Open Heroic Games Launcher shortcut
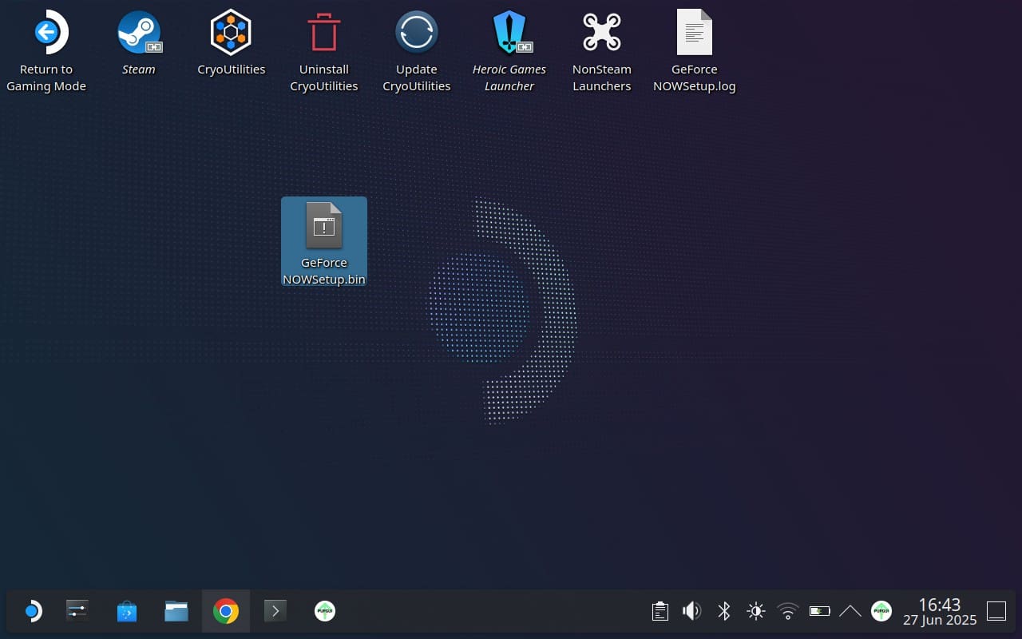Screen dimensions: 1022x639 click(509, 34)
